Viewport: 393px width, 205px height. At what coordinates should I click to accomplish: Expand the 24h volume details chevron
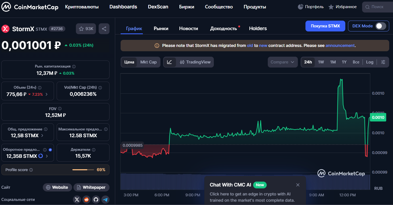46,94
